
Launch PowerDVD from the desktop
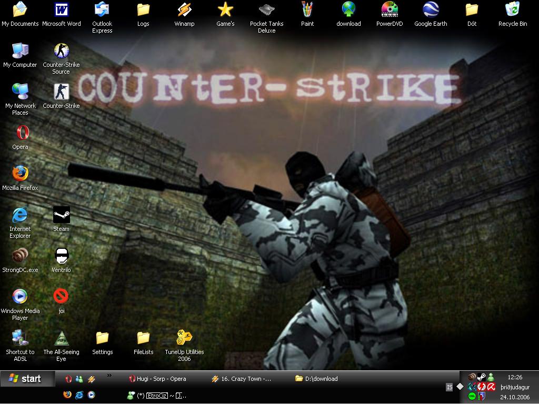point(390,14)
